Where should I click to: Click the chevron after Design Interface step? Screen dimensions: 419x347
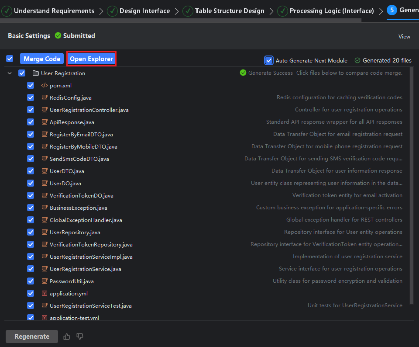click(x=176, y=11)
